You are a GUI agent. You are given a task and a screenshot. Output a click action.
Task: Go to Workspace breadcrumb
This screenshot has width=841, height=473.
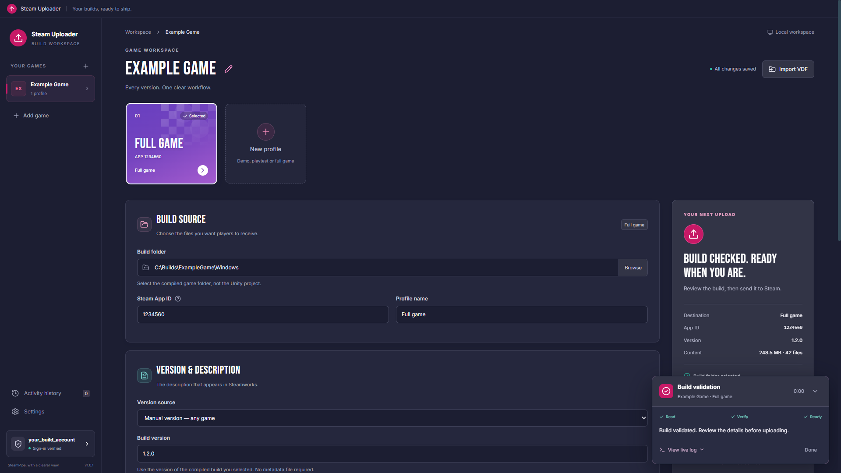138,32
